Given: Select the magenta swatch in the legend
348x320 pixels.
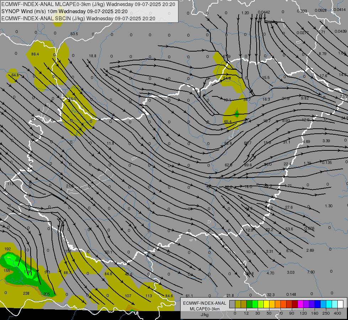Looking at the screenshot, I should [x=300, y=304].
